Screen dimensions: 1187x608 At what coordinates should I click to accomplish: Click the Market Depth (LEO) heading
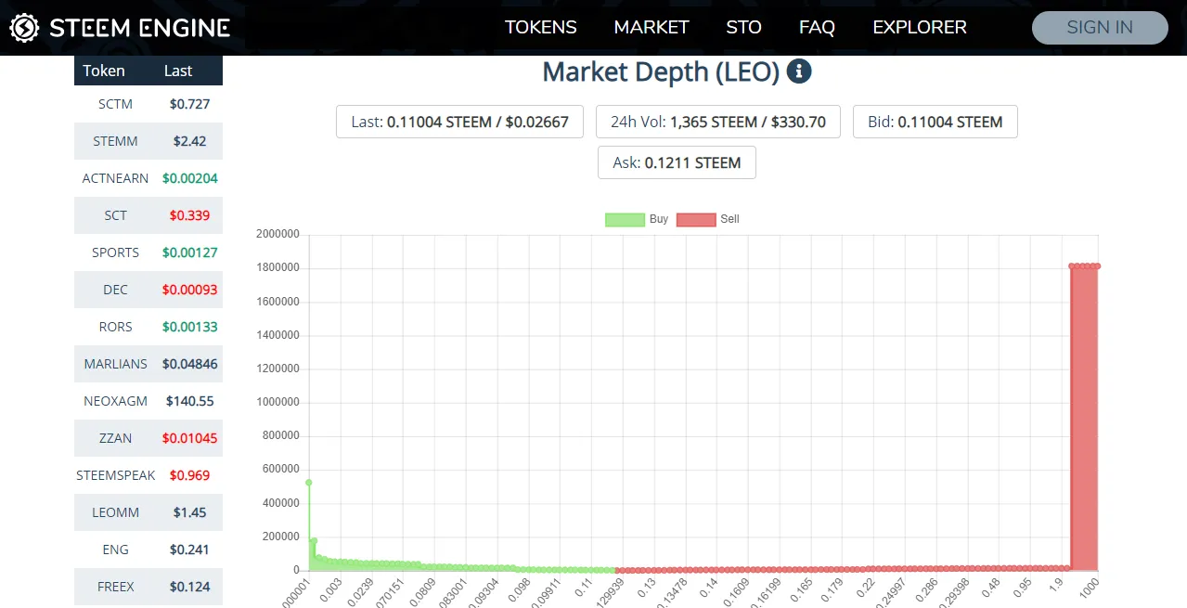pyautogui.click(x=661, y=71)
